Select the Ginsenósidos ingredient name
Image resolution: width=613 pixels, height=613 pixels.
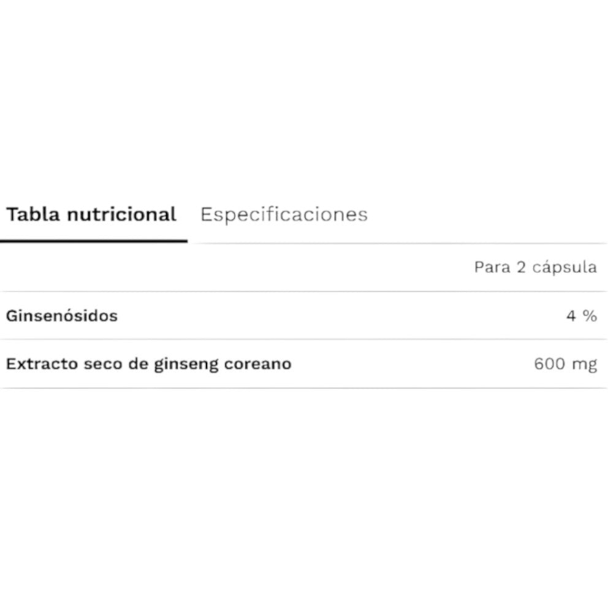61,315
